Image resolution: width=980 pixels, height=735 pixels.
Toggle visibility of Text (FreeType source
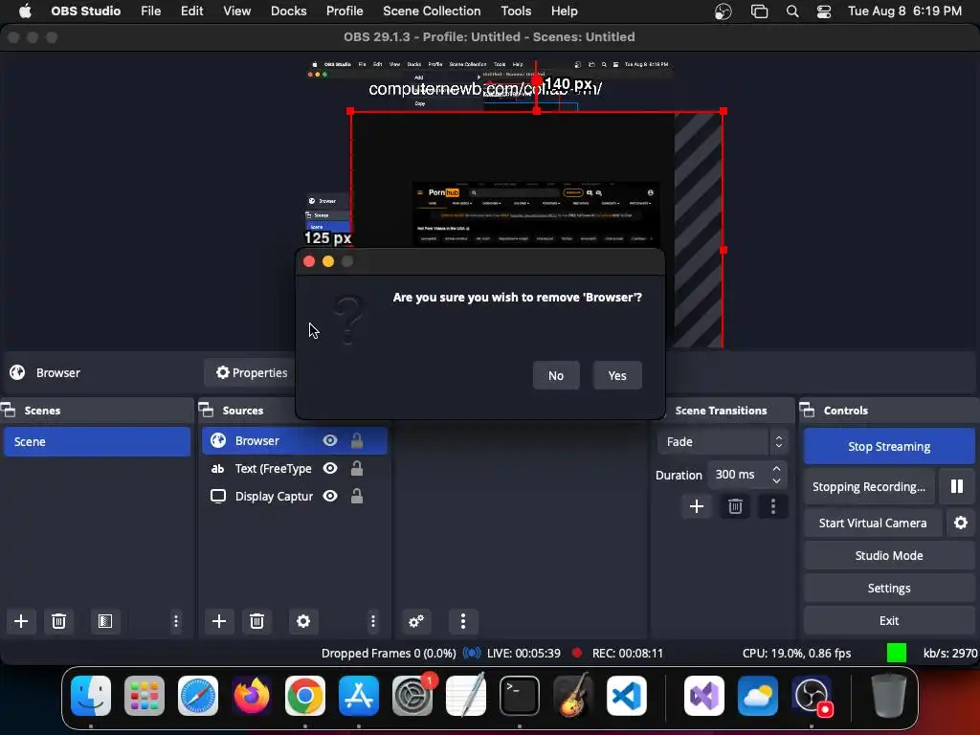pos(330,468)
